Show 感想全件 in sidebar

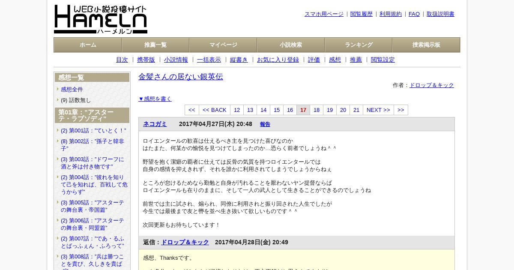(x=72, y=90)
